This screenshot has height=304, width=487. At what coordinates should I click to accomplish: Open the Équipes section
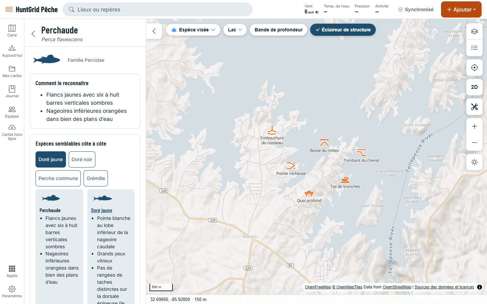pyautogui.click(x=12, y=111)
